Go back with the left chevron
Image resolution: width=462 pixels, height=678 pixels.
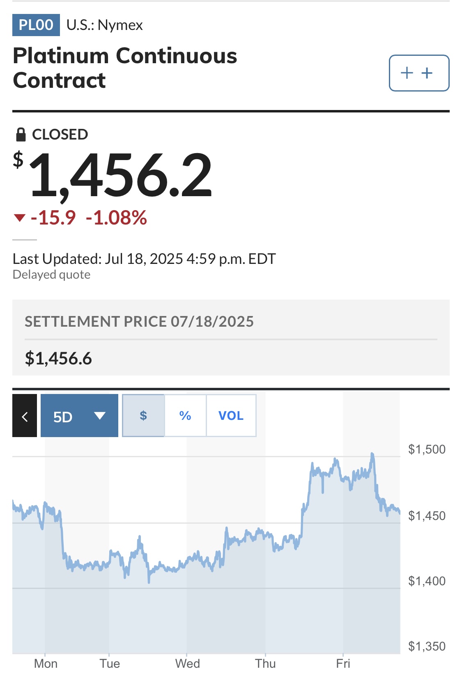(25, 415)
